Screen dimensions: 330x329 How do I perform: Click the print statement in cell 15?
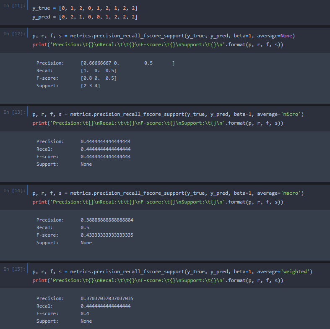pos(158,281)
